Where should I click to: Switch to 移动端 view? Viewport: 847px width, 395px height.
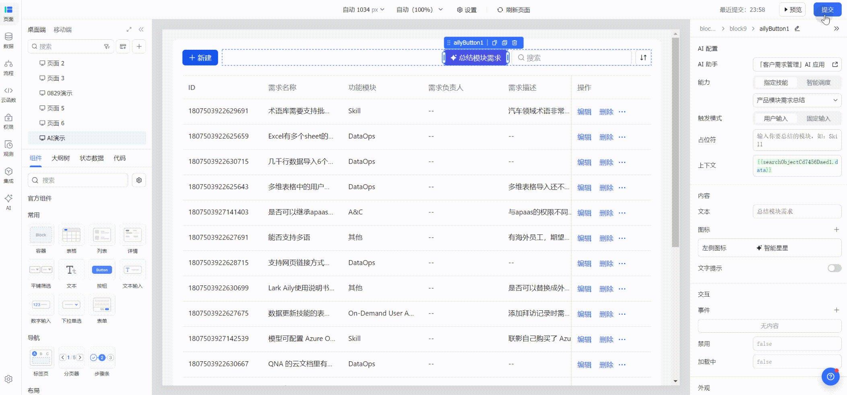(63, 30)
